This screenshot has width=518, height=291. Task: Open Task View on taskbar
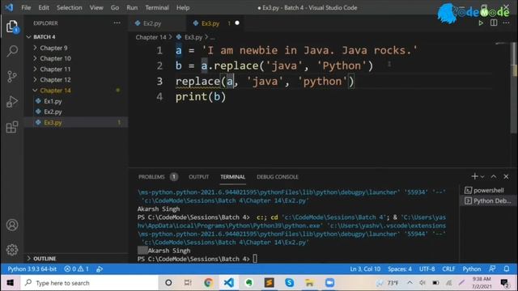(188, 283)
